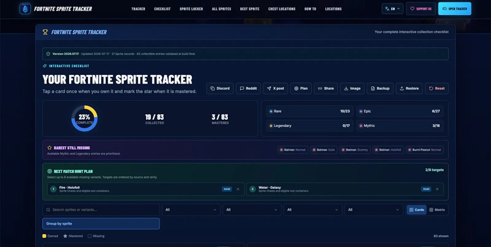Image resolution: width=491 pixels, height=247 pixels.
Task: Open the third All filter dropdown
Action: click(313, 210)
